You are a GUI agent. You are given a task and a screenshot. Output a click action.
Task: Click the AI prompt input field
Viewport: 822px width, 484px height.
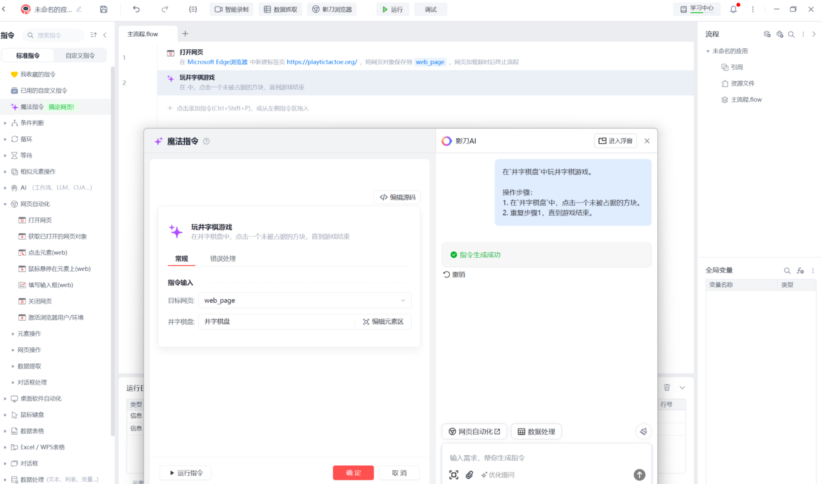pyautogui.click(x=541, y=457)
